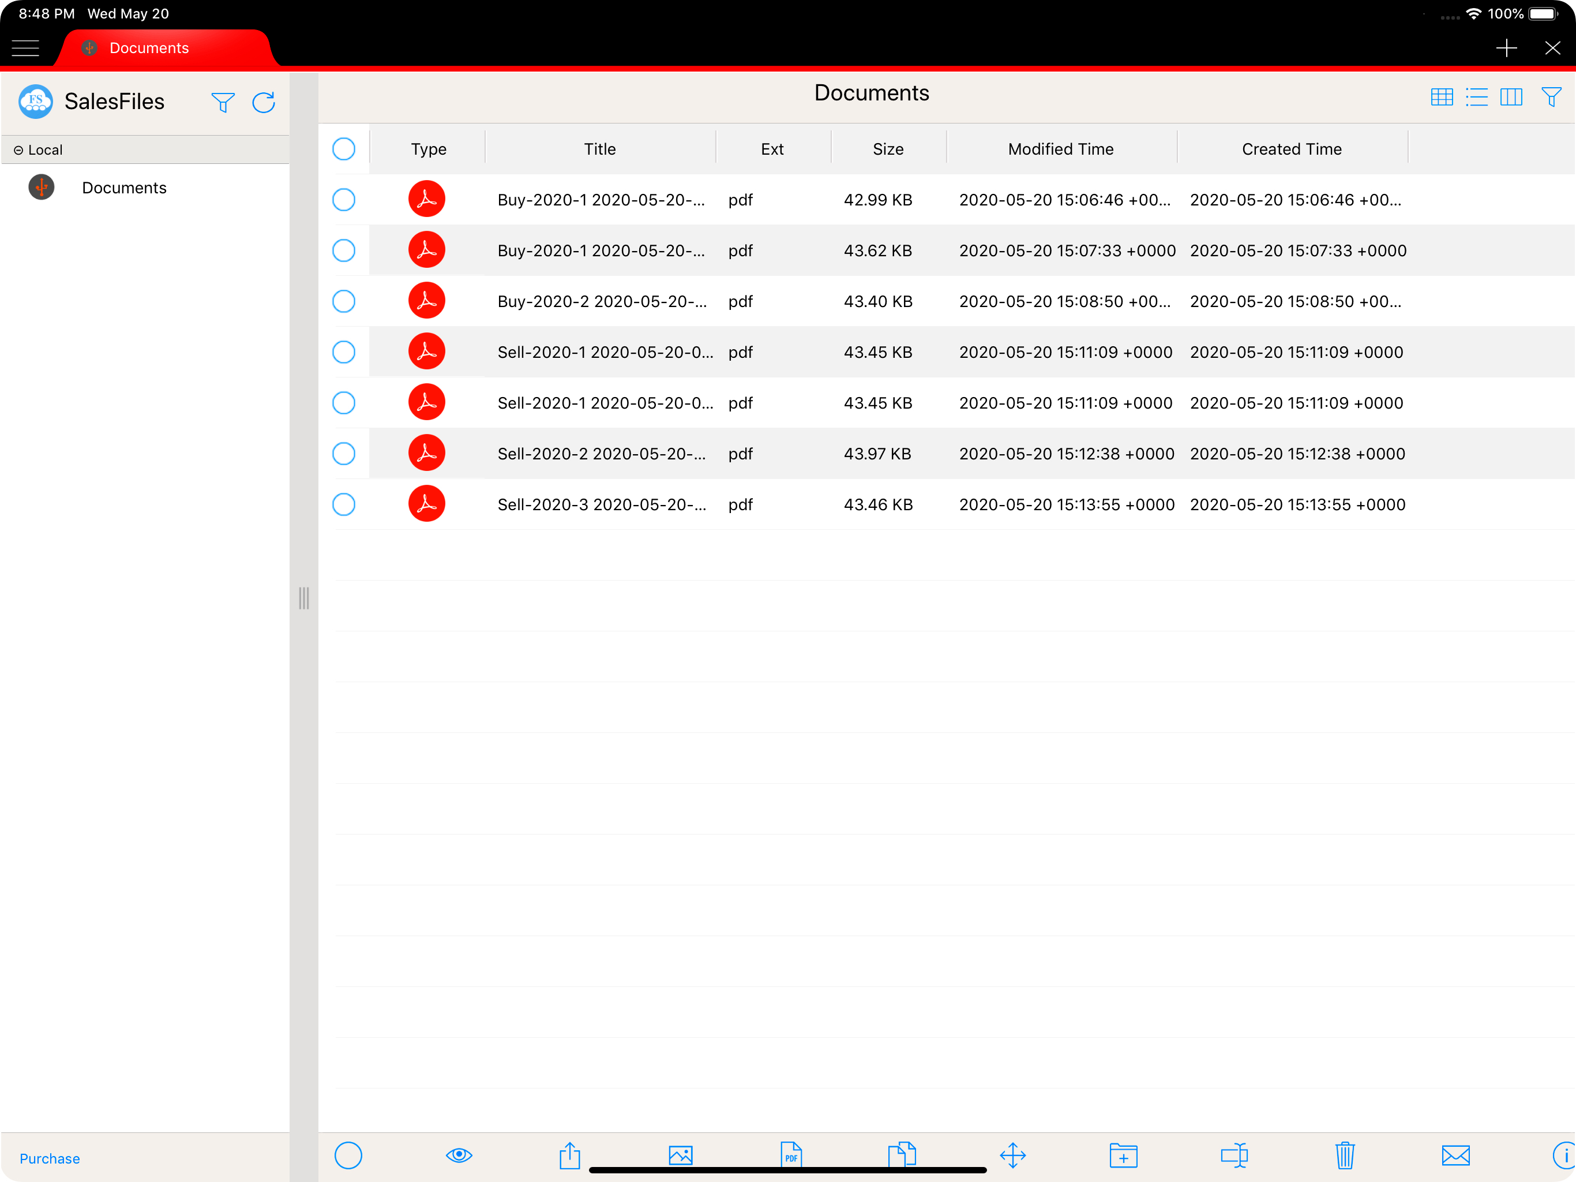Switch to column view
Image resolution: width=1576 pixels, height=1182 pixels.
[1511, 97]
